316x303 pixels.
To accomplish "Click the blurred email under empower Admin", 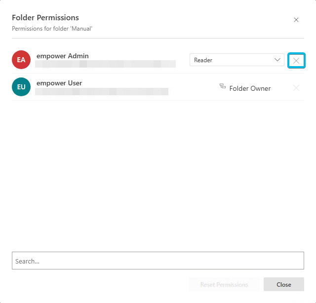I will 105,64.
